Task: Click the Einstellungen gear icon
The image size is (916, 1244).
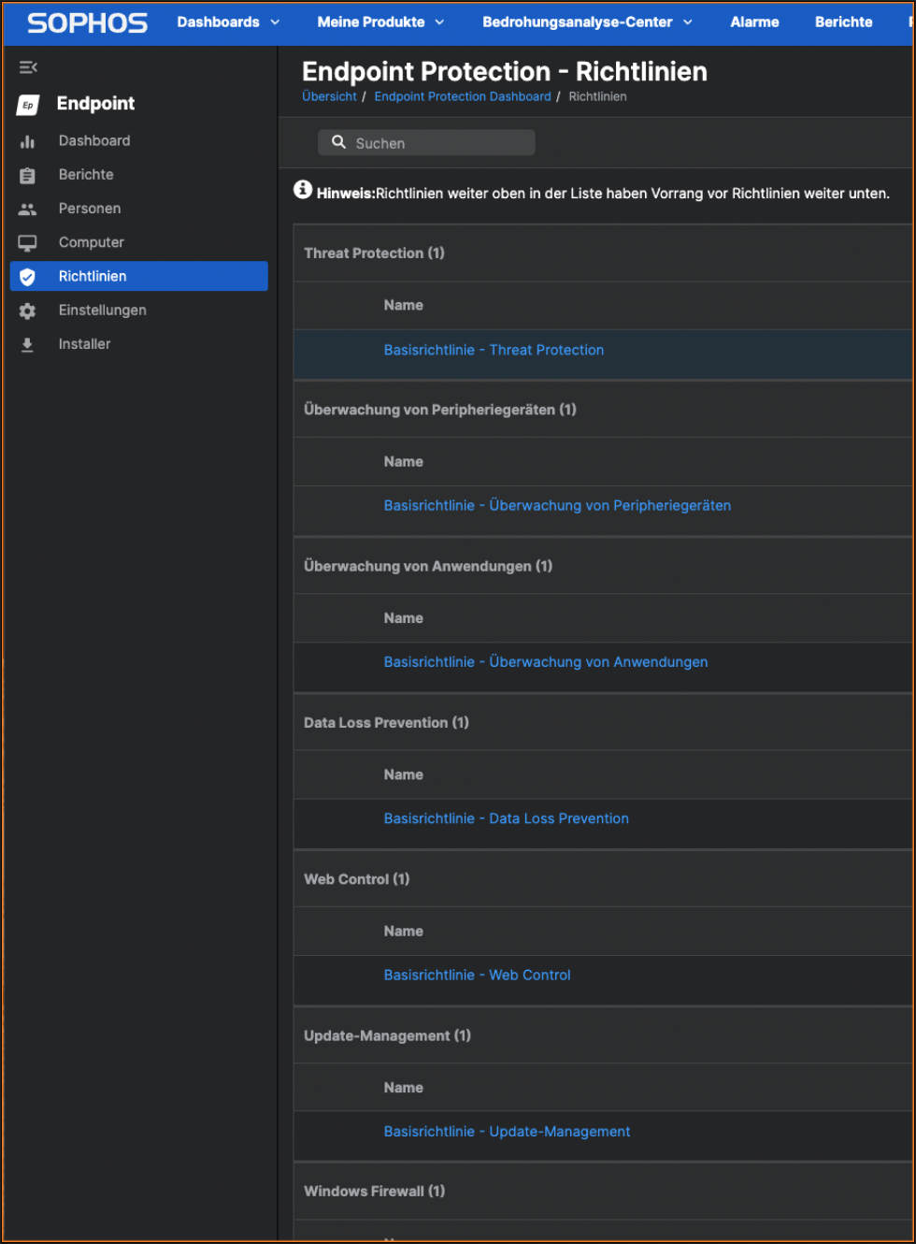Action: coord(28,311)
